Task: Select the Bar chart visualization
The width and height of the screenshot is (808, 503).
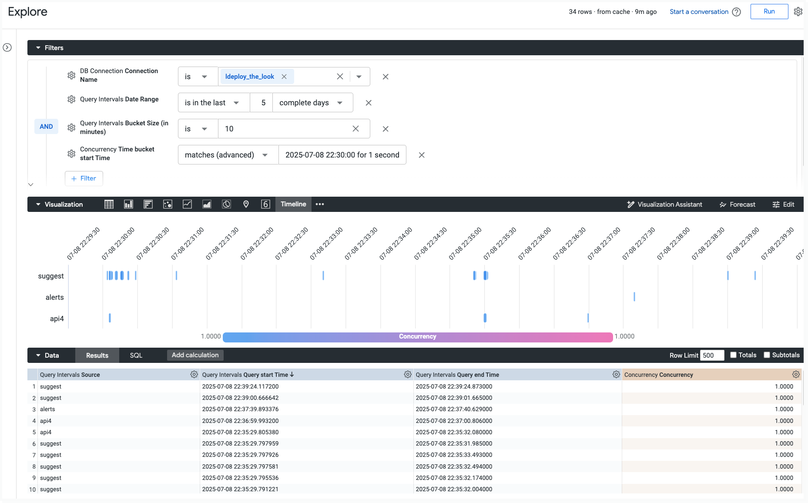Action: [148, 204]
